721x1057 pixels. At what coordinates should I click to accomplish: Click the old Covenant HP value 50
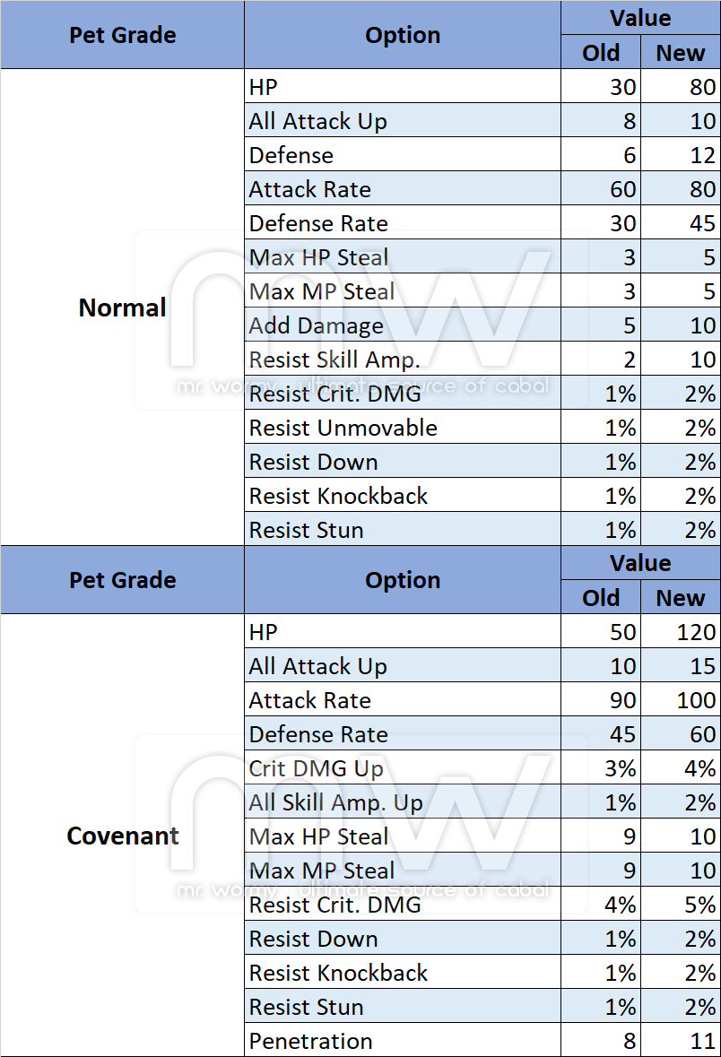601,632
